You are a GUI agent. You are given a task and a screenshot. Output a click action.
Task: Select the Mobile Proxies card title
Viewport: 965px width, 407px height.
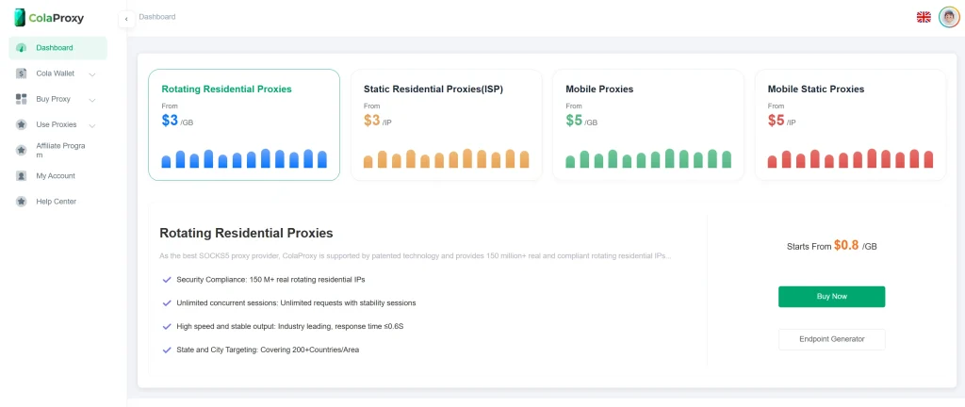[x=599, y=90]
